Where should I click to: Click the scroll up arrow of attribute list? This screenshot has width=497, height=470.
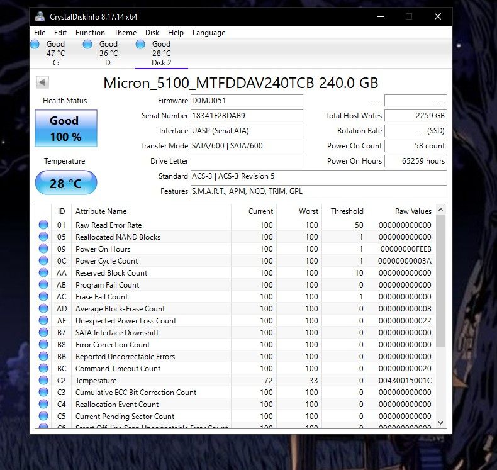tap(440, 210)
